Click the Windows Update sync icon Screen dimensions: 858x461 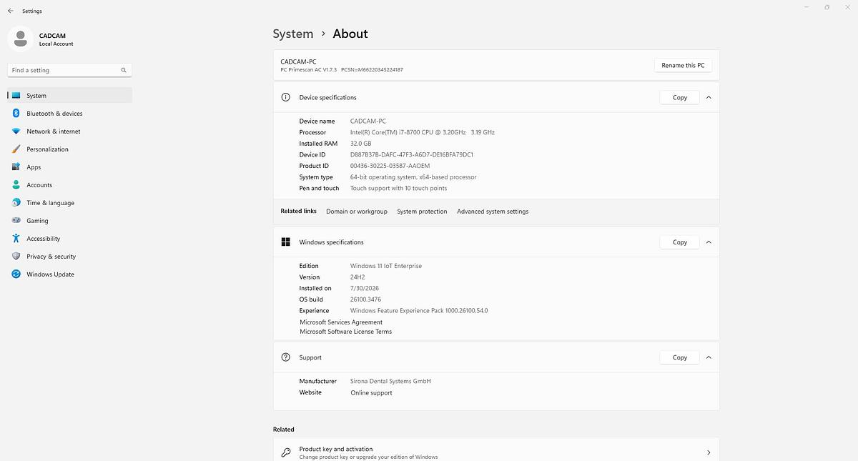(x=16, y=274)
